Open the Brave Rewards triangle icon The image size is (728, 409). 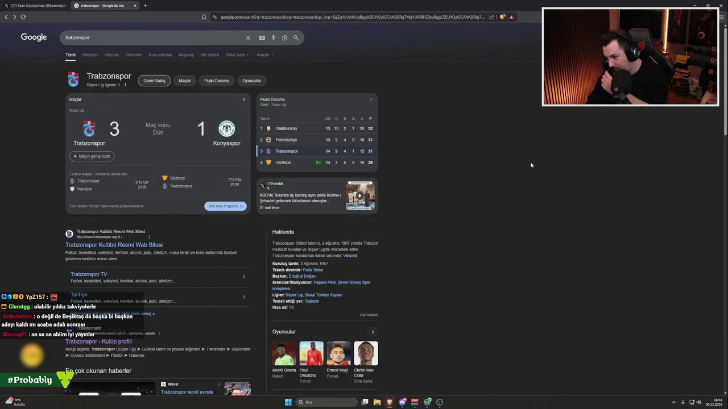point(511,17)
